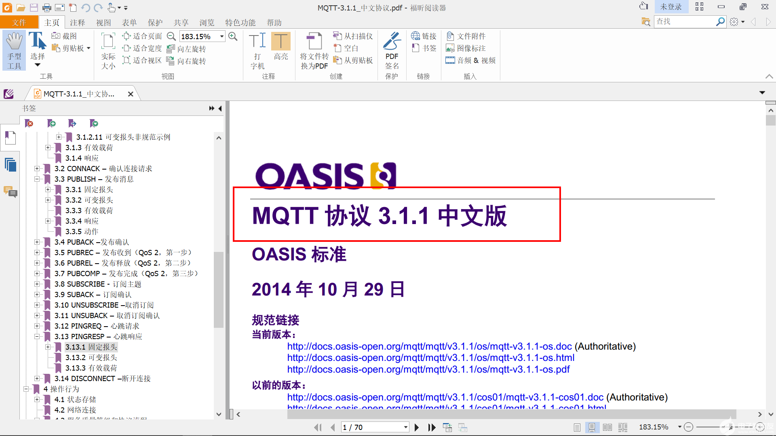Click the Typewriter tool (打字机) icon
Viewport: 776px width, 436px height.
pyautogui.click(x=257, y=41)
